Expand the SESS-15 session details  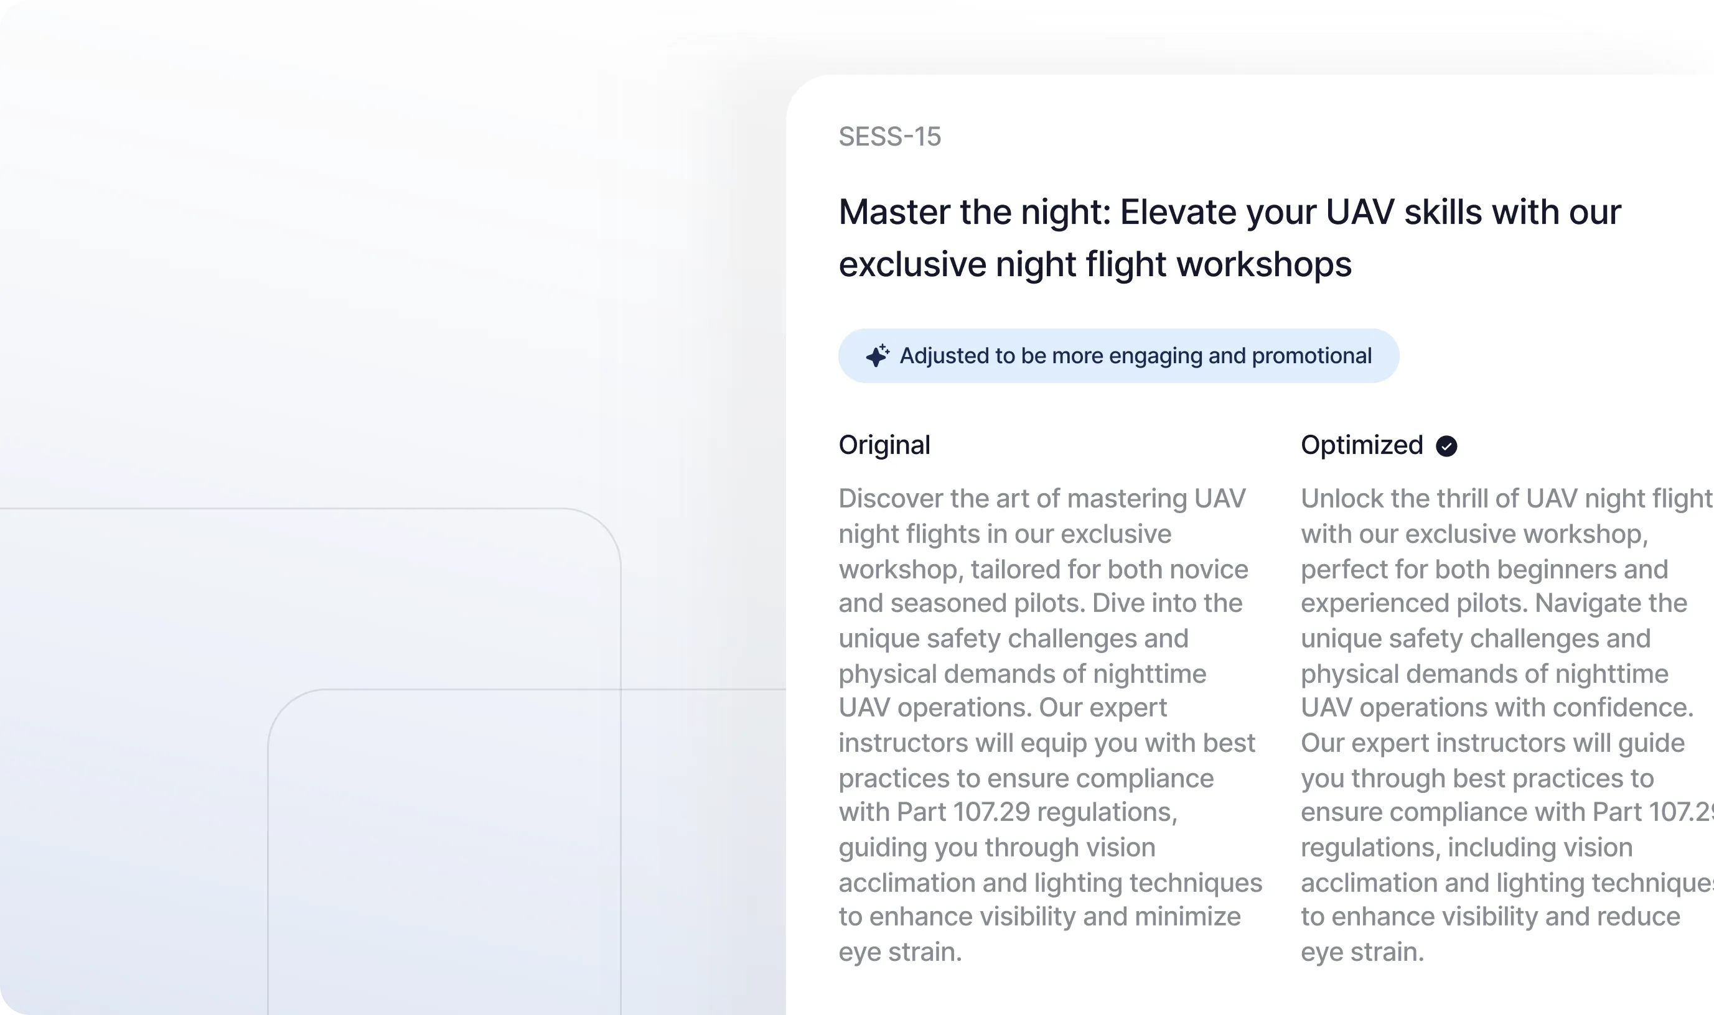(x=890, y=136)
